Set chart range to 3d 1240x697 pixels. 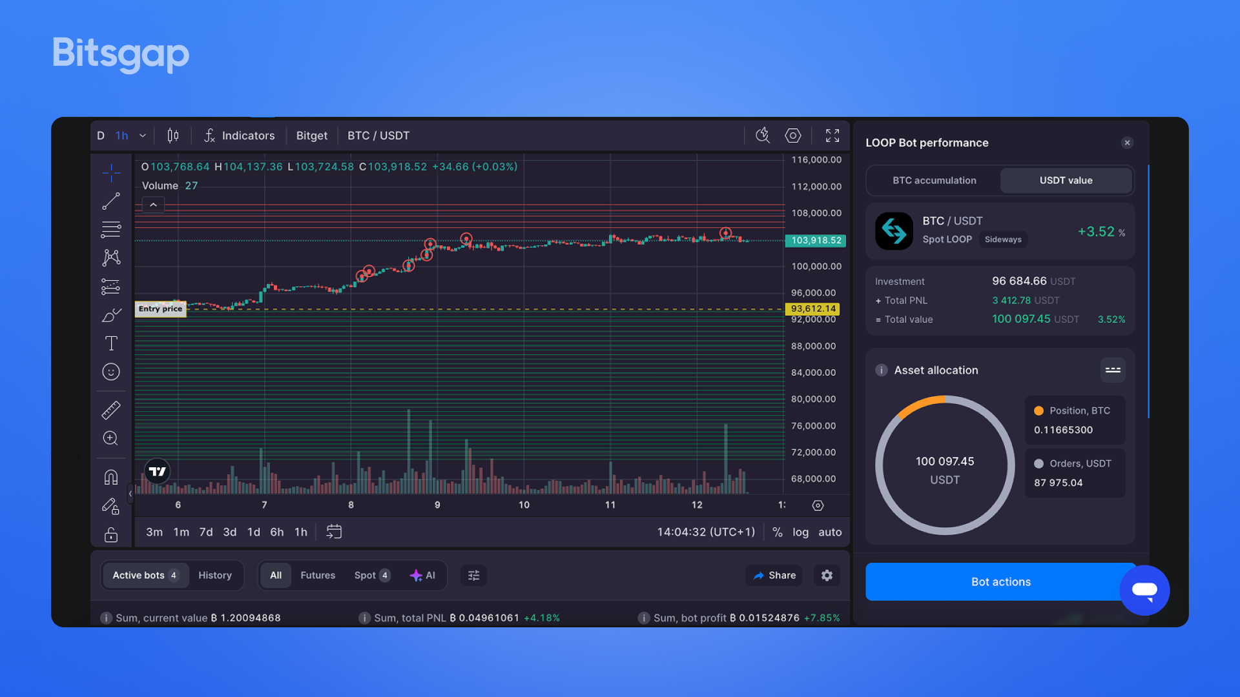(230, 532)
